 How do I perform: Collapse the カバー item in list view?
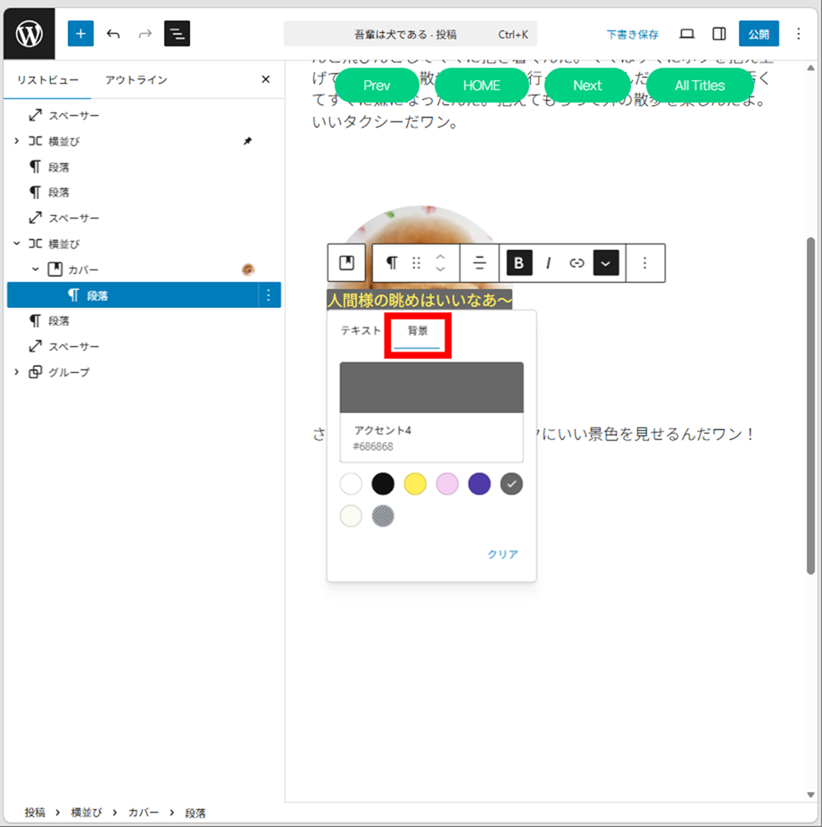[x=35, y=269]
